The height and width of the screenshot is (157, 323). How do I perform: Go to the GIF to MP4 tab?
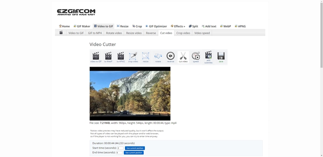tap(95, 33)
